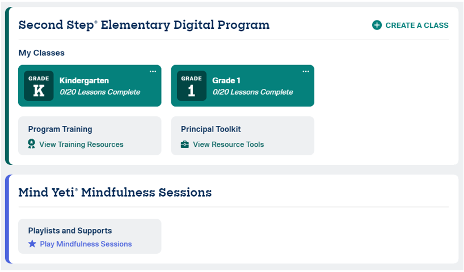The image size is (464, 272).
Task: Click Kindergarten 0/20 Lessons Complete progress text
Action: pyautogui.click(x=100, y=92)
